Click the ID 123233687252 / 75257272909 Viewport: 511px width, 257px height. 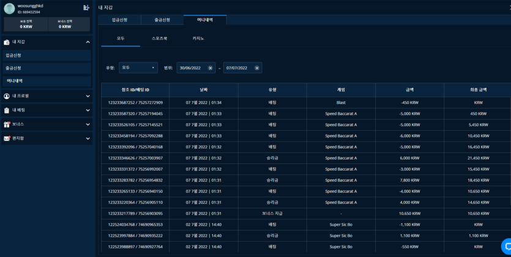click(x=135, y=103)
